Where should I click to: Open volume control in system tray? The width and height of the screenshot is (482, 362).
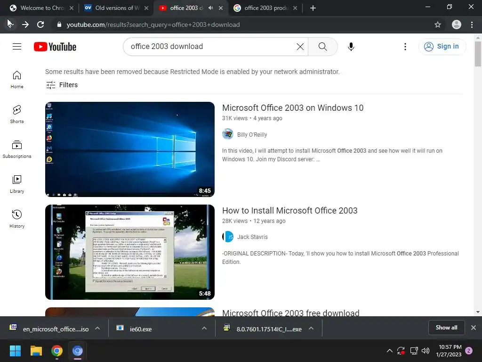426,351
